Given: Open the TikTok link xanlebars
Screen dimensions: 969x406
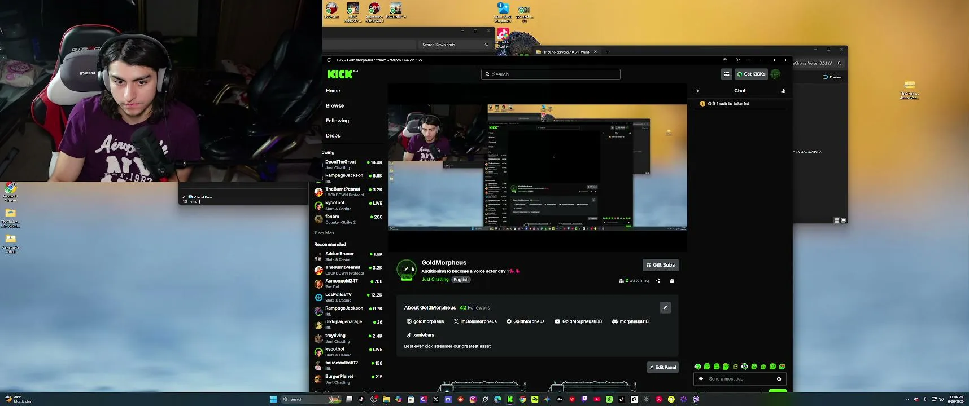Looking at the screenshot, I should coord(420,335).
